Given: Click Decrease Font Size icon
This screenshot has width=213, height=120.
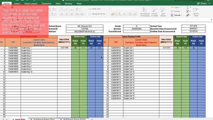Looking at the screenshot, I should tap(54, 9).
